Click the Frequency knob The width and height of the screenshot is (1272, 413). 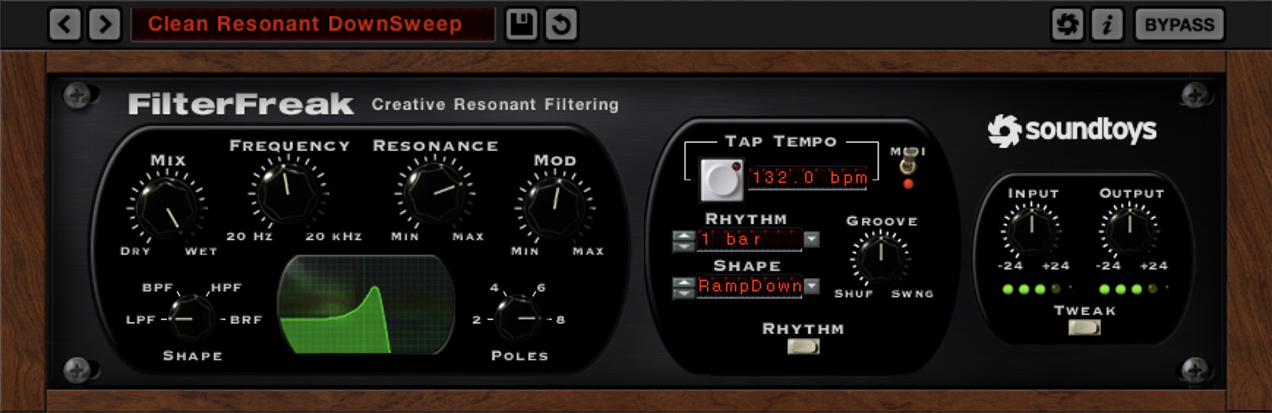pos(288,192)
